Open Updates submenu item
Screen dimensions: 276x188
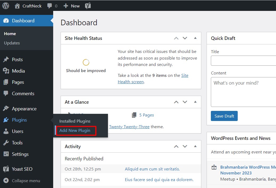[12, 43]
